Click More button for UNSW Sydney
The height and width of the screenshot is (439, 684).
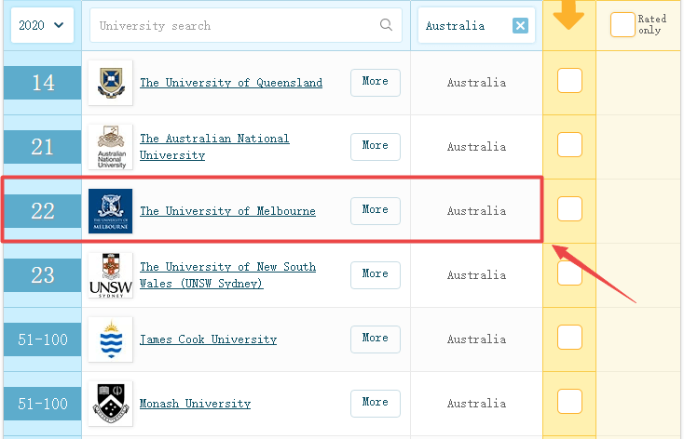coord(376,274)
